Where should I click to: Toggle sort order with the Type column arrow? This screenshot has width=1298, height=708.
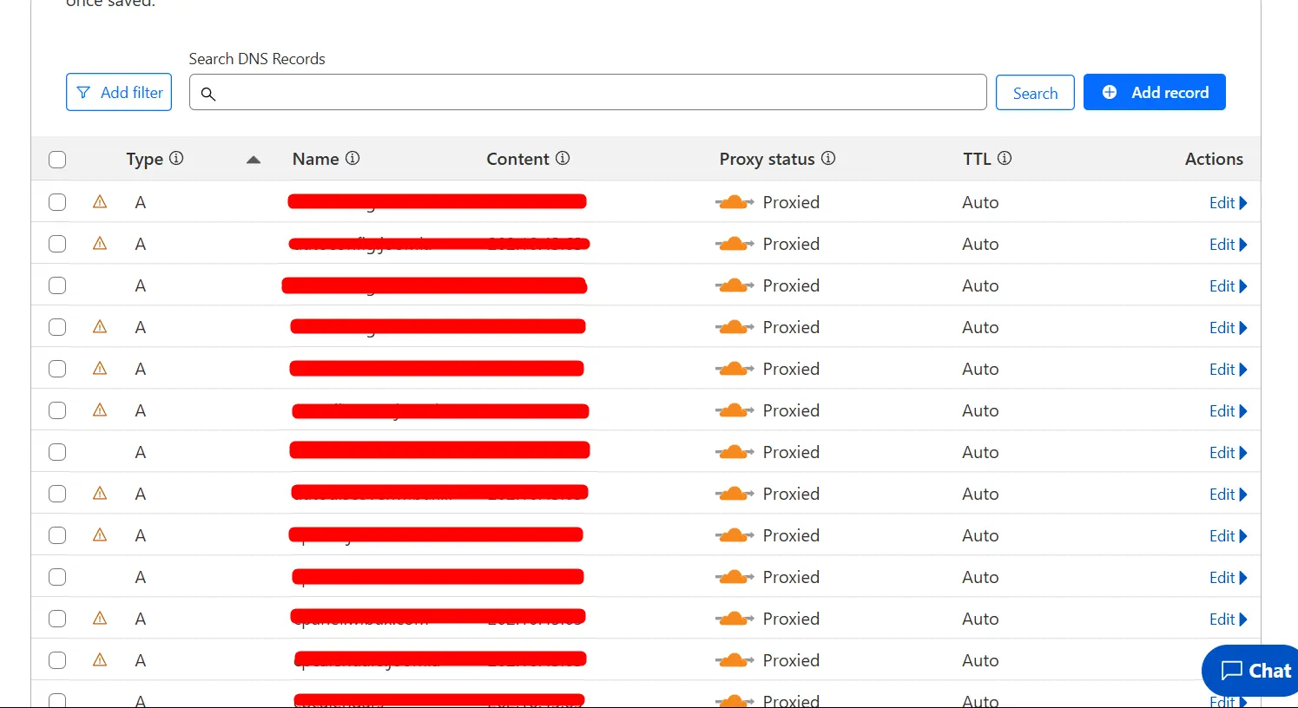coord(254,160)
